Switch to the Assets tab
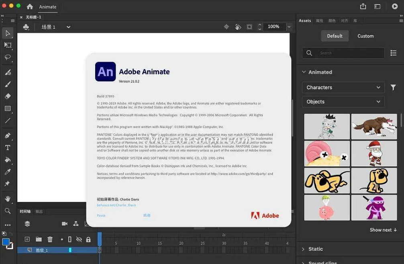 pyautogui.click(x=305, y=20)
